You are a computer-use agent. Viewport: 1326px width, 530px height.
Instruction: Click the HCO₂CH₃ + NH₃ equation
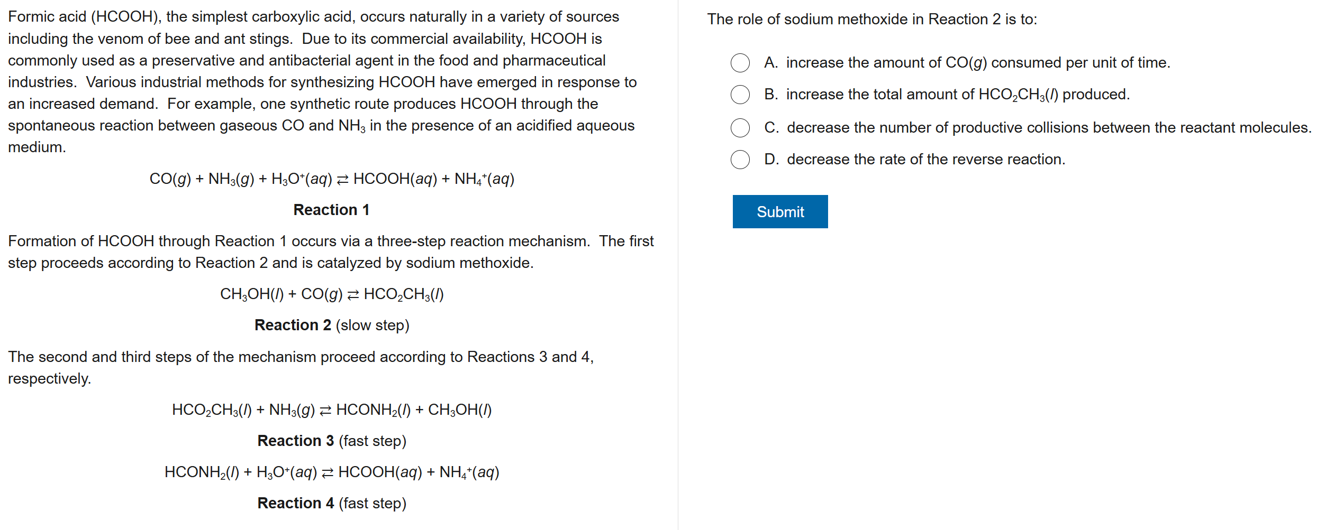332,410
